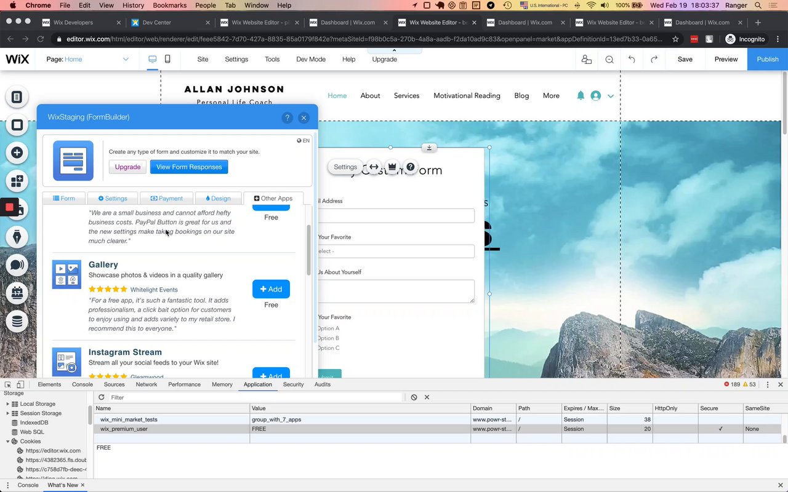Open the Tools menu in Wix top bar
Viewport: 788px width, 492px height.
tap(272, 60)
